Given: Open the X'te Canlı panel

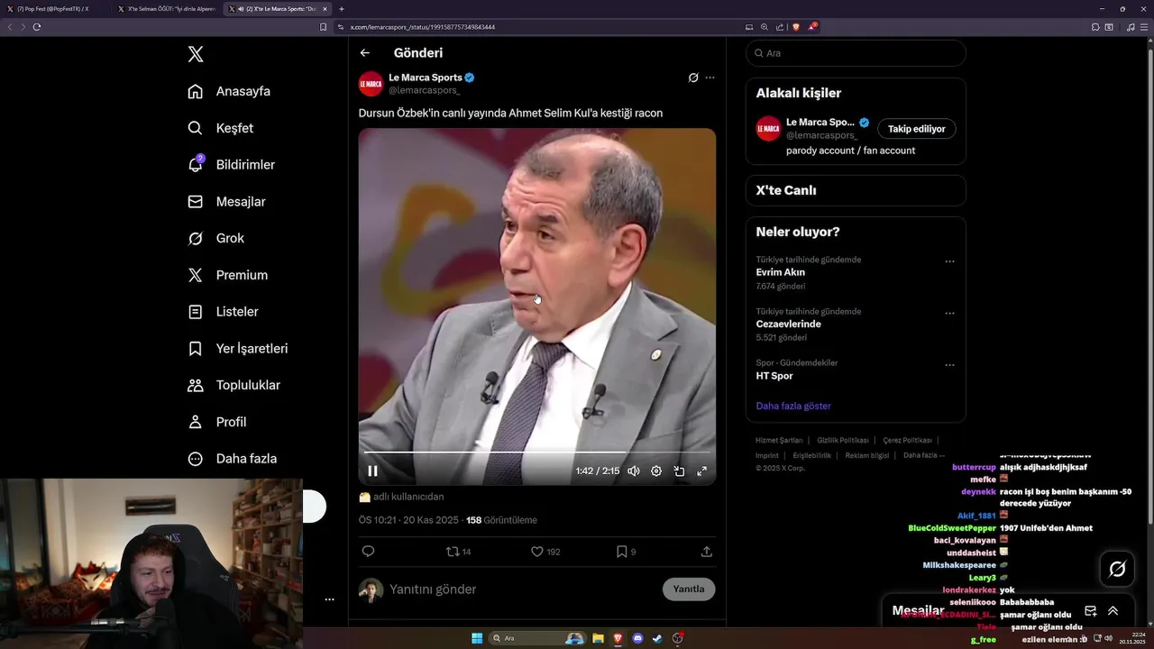Looking at the screenshot, I should (856, 190).
